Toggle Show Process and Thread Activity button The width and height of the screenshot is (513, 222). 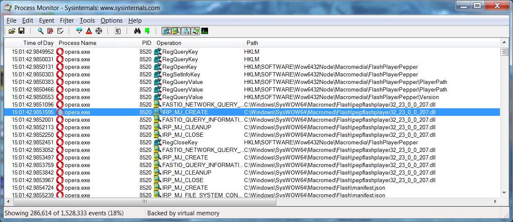pyautogui.click(x=195, y=31)
